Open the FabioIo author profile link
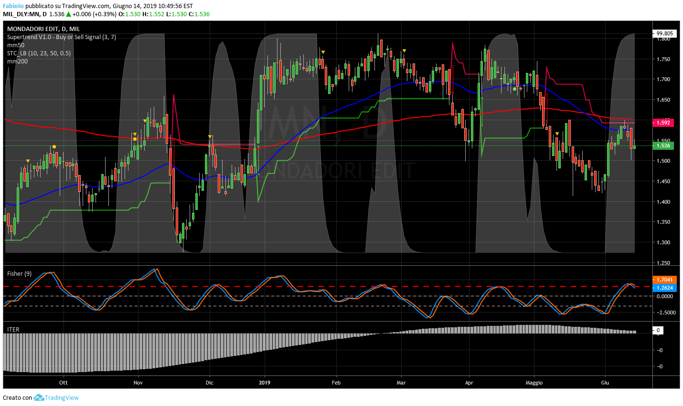 (13, 6)
